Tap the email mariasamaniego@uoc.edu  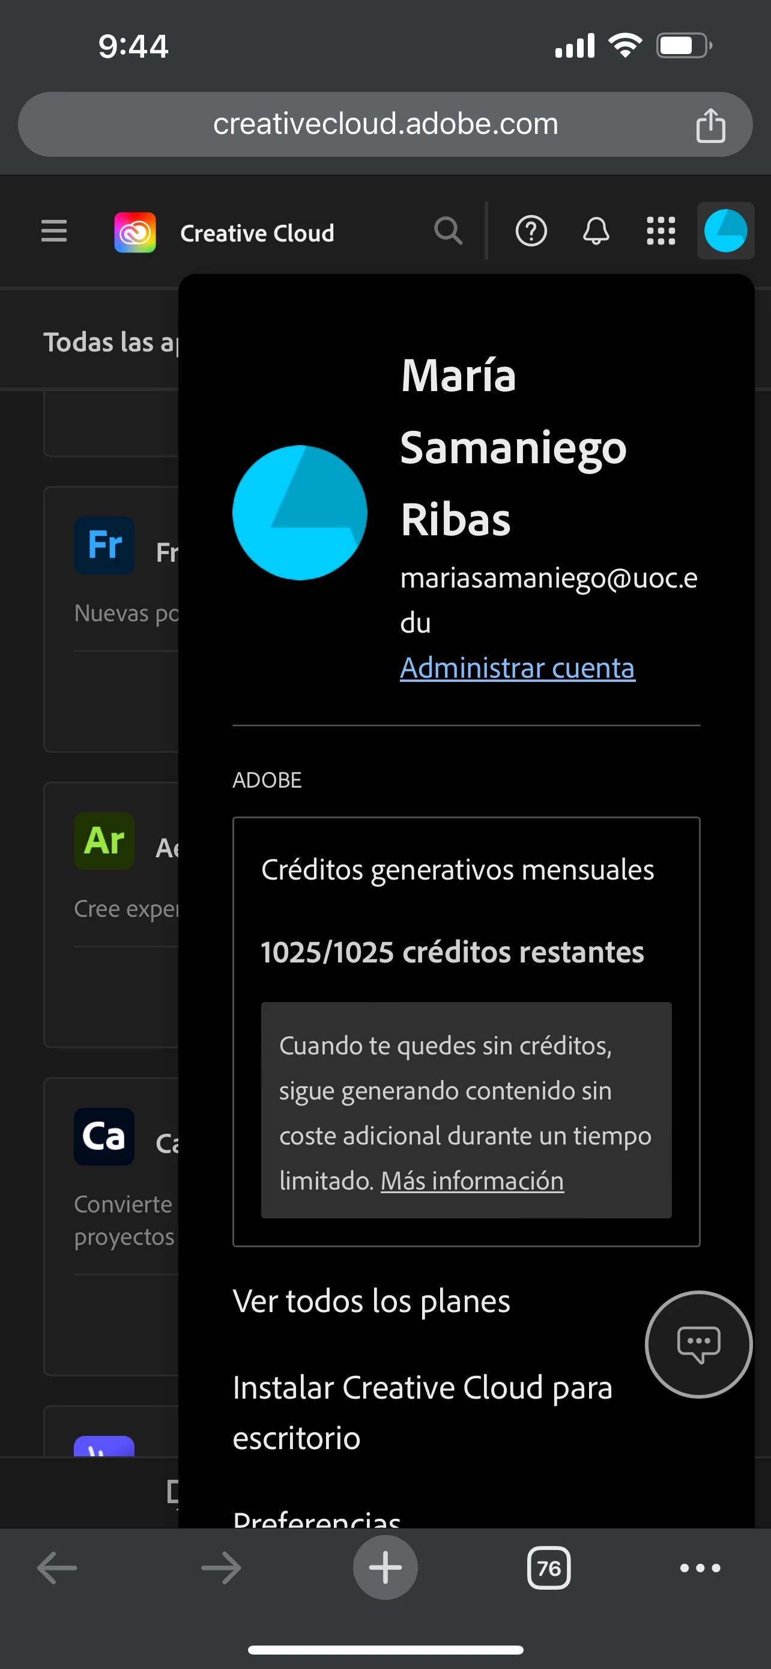(x=549, y=600)
